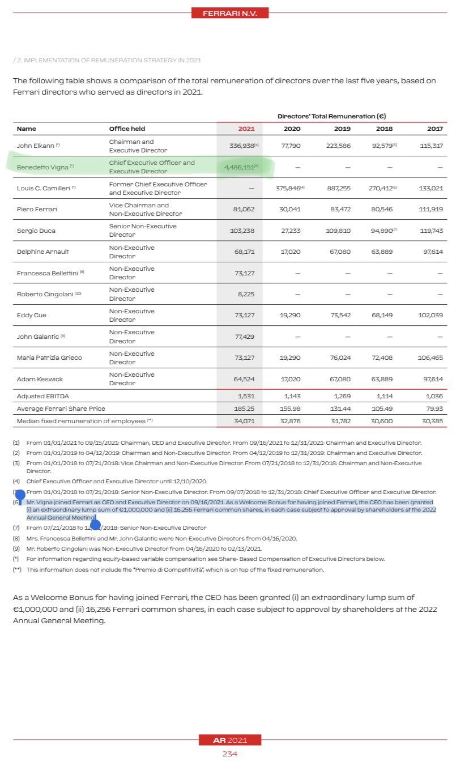
Task: Tap page number 234
Action: 229,754
